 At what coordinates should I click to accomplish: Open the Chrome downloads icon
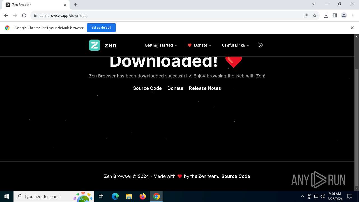[x=326, y=15]
